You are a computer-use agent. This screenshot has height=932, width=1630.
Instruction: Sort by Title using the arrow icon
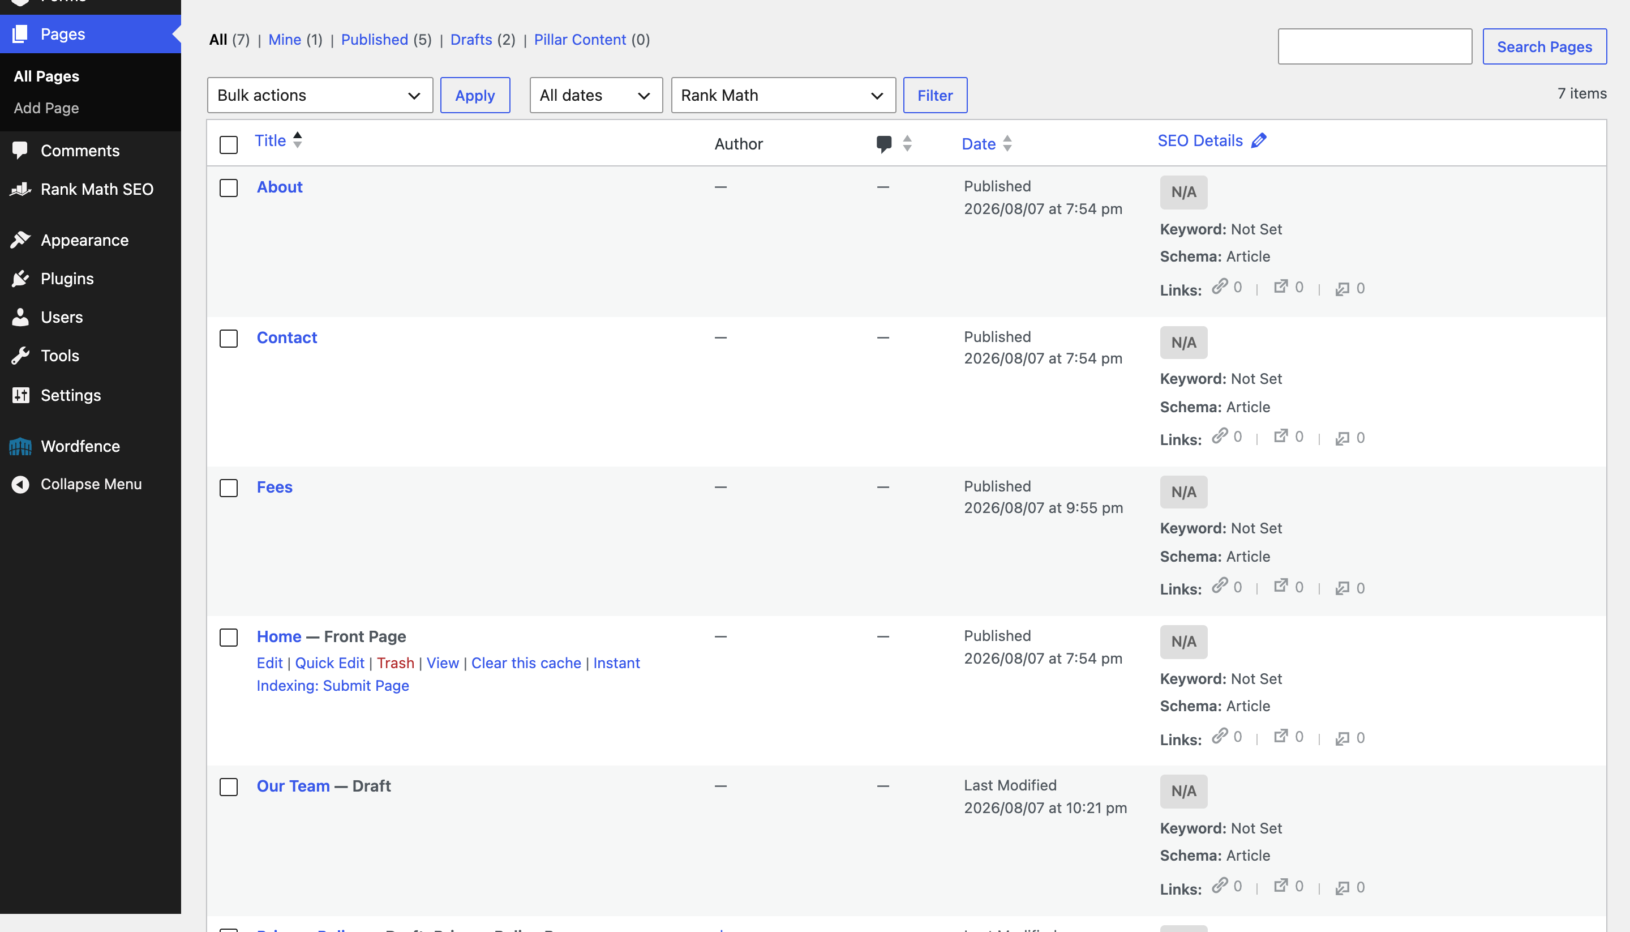tap(298, 139)
